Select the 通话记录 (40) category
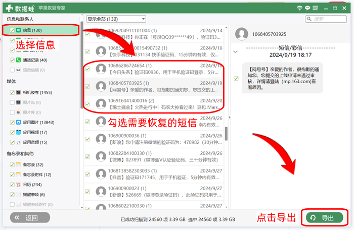Screen dimensions: 354x230 pyautogui.click(x=35, y=60)
